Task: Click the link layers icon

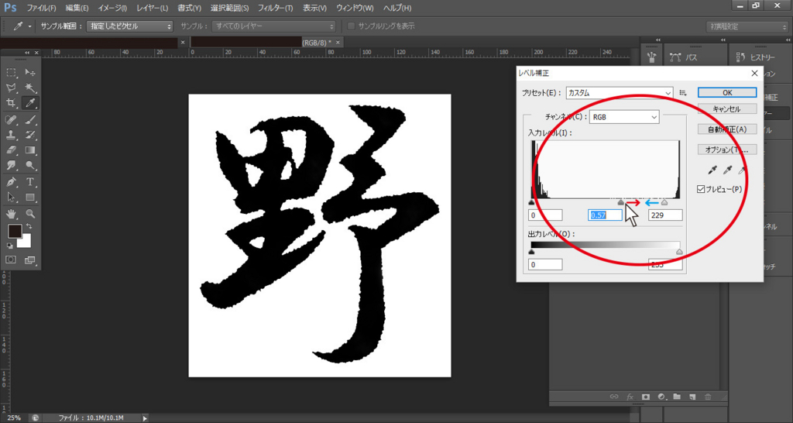Action: pyautogui.click(x=614, y=397)
